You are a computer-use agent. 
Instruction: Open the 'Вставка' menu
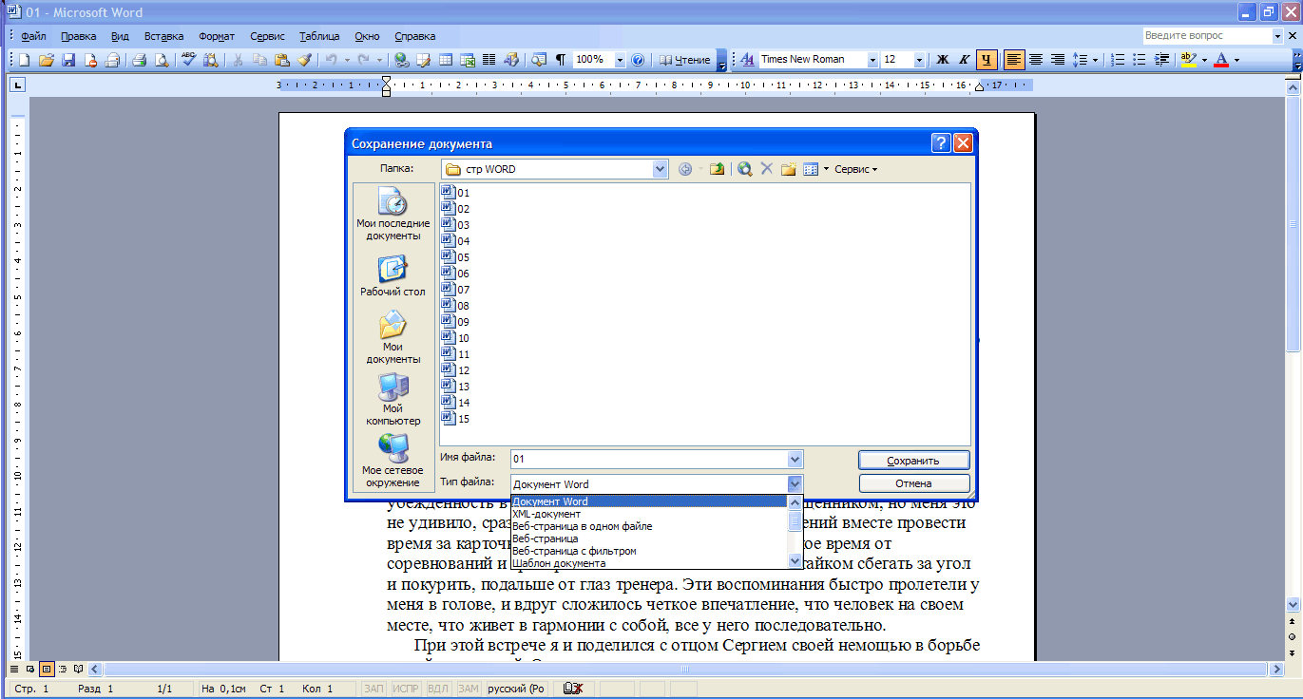tap(164, 36)
